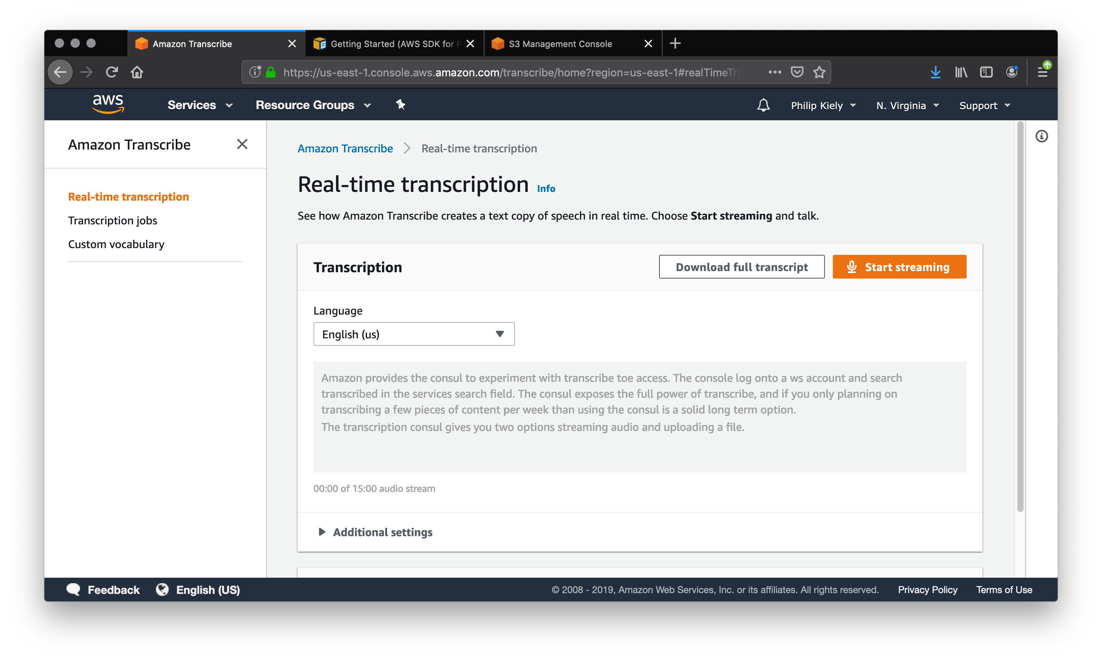Open Firefox account icon
This screenshot has height=660, width=1102.
point(1012,72)
